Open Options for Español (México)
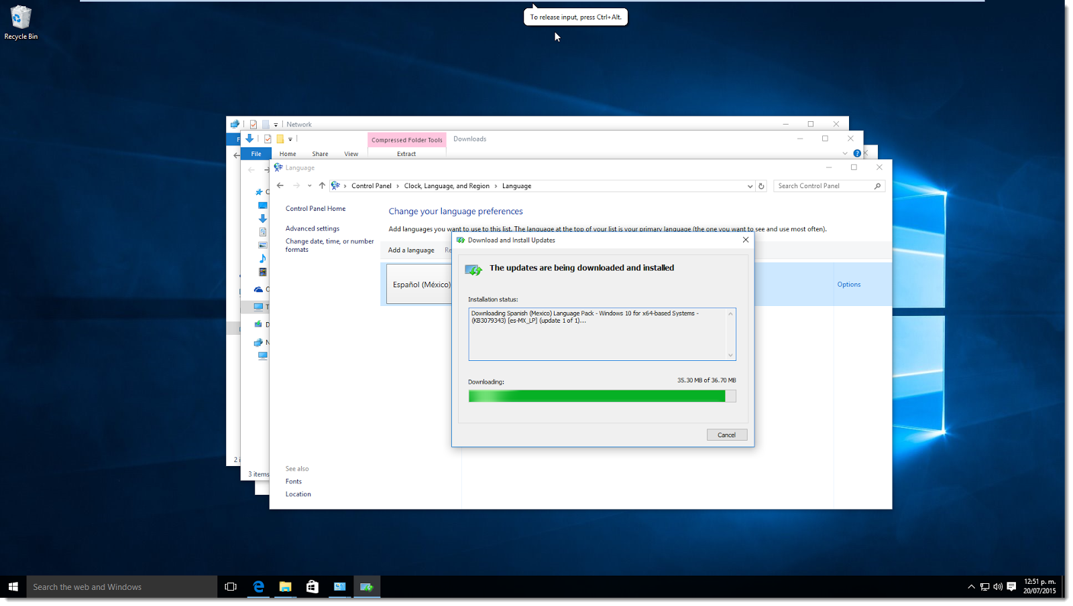 click(848, 285)
